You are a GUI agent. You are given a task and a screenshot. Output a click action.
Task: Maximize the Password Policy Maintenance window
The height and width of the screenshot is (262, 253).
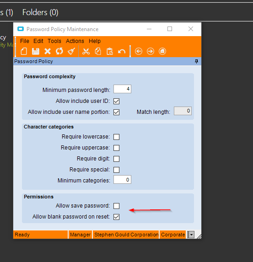[170, 29]
